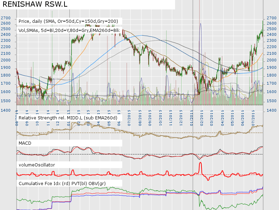Select 1500 on the left price axis
Image resolution: width=279 pixels, height=210 pixels.
pos(6,101)
